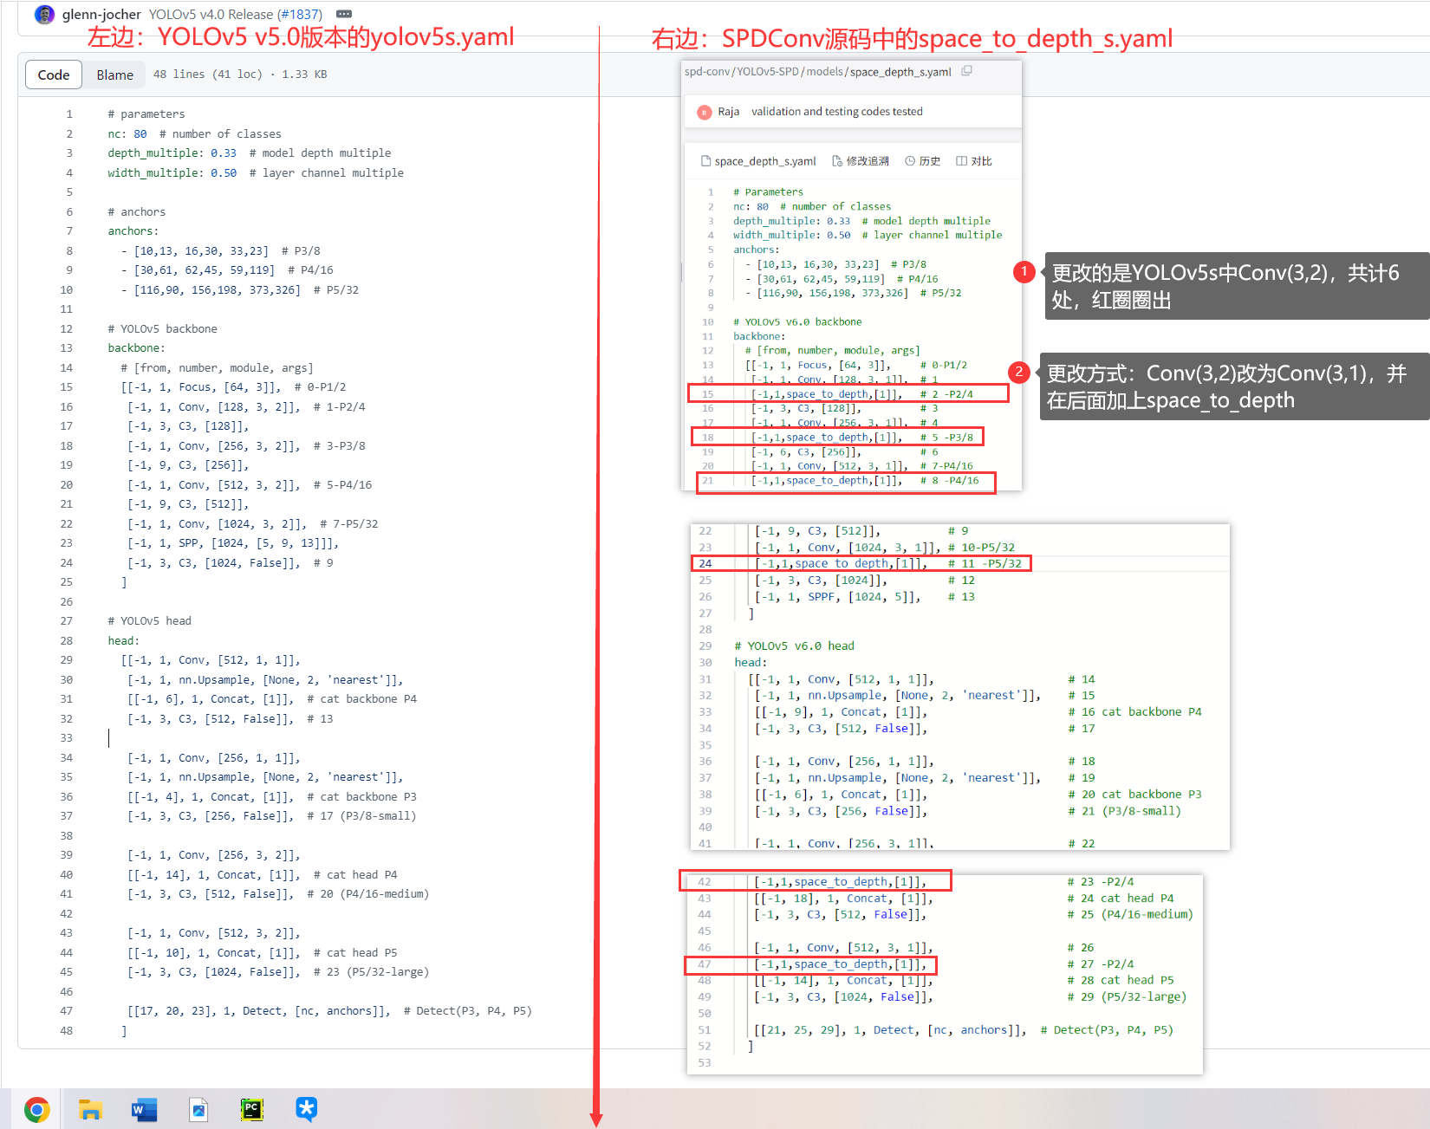Click the SPP [1024, [5, 9, 13]] line

pos(232,543)
